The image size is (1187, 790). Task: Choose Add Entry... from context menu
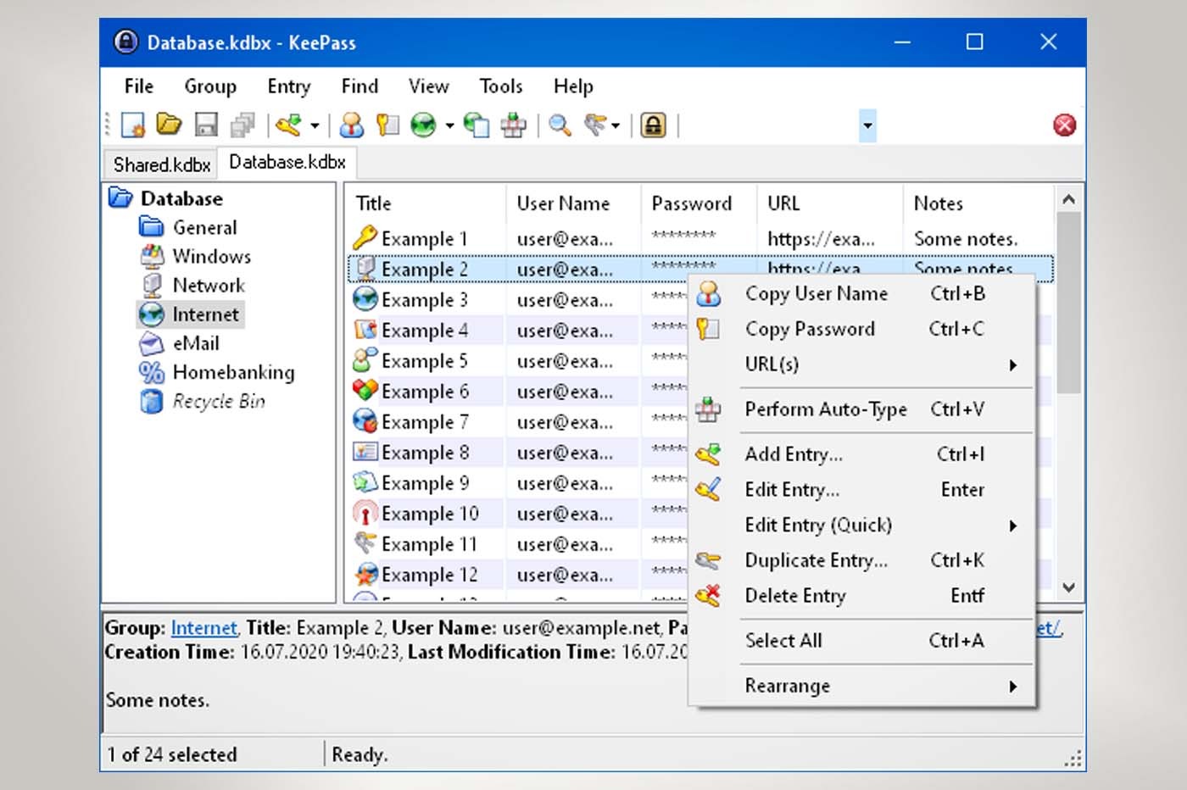863,454
